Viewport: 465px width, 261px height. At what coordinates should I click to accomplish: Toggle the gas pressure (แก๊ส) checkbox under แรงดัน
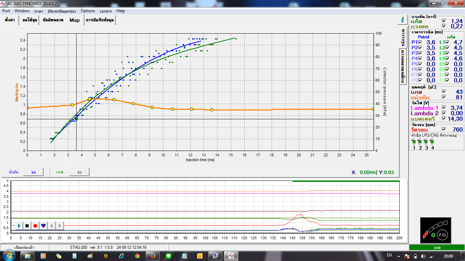(x=444, y=21)
